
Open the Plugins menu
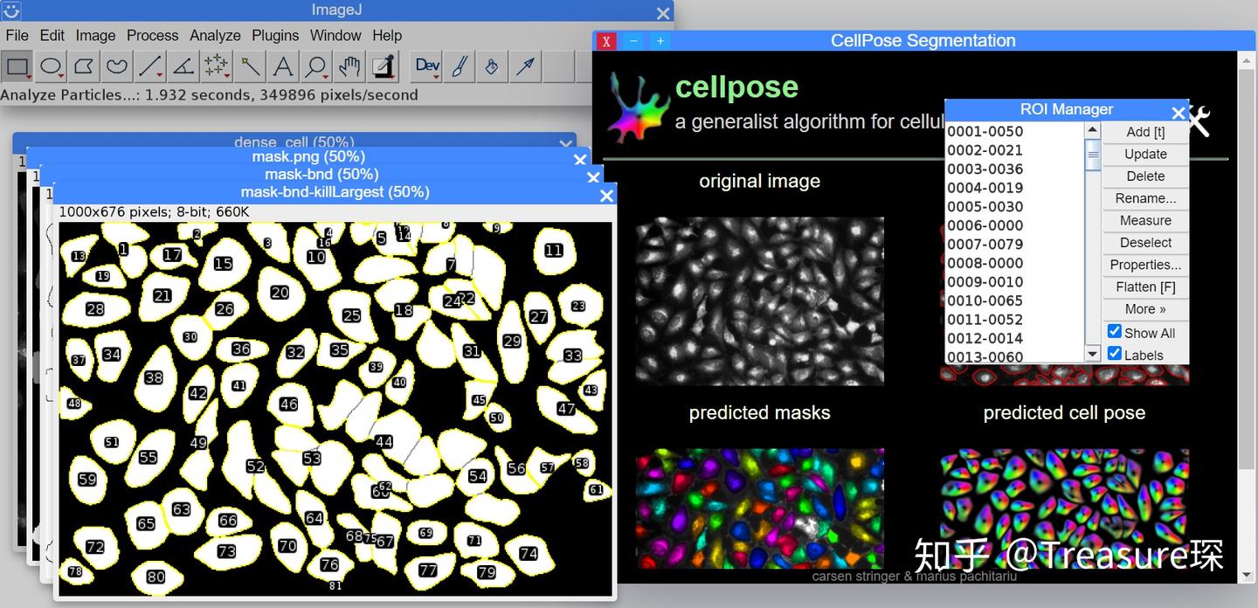tap(275, 35)
